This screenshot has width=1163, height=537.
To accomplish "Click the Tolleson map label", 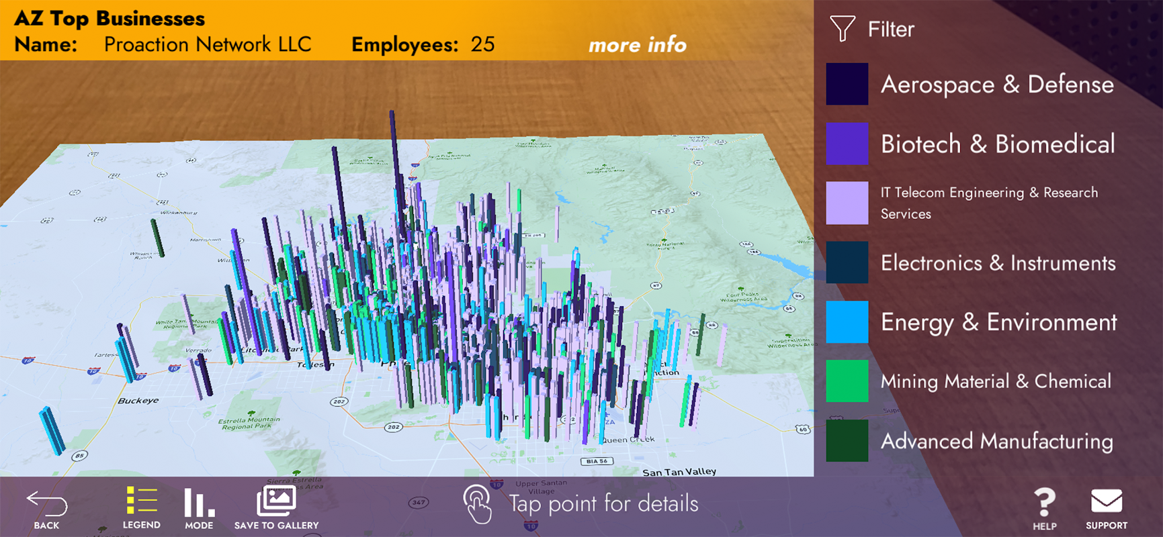I will (315, 364).
